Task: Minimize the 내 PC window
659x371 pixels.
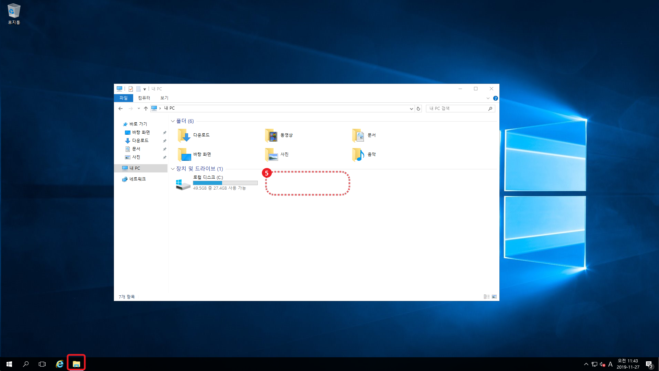Action: [x=460, y=89]
